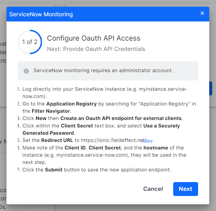Click 'Create an Oauth API endpoint for external clients'
This screenshot has width=216, height=211.
(x=121, y=118)
